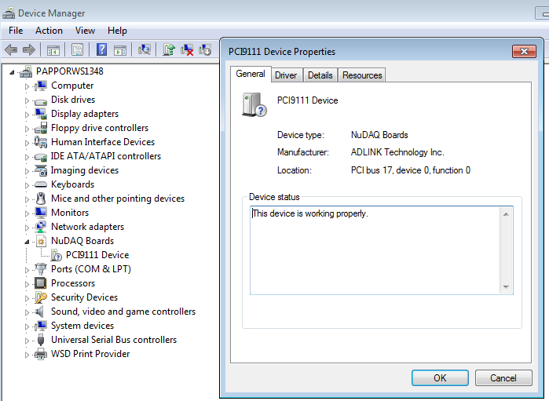Select the IDE ATA/ATAPI controllers label

tap(106, 156)
